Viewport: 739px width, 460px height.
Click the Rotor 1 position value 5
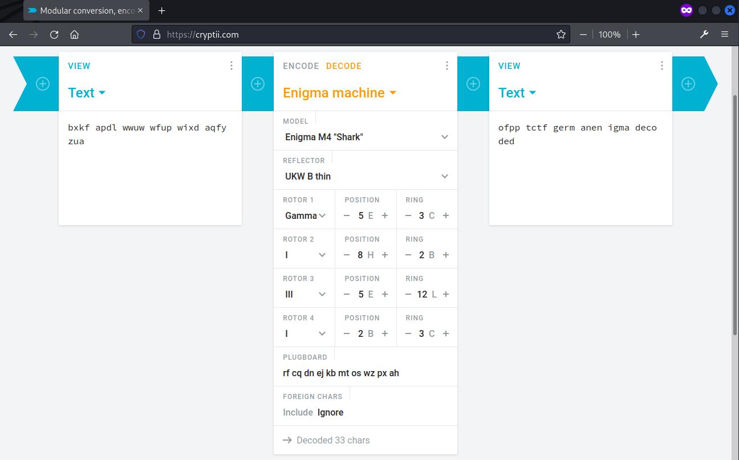point(361,215)
